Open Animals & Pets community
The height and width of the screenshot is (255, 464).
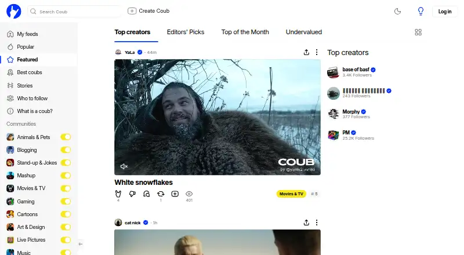point(34,137)
